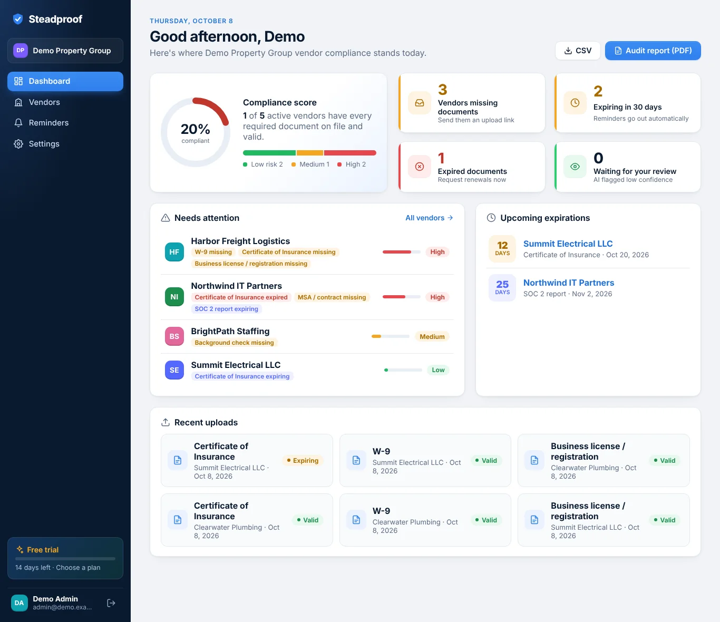Click the sparkle icon next to Free trial
Image resolution: width=720 pixels, height=622 pixels.
[20, 550]
